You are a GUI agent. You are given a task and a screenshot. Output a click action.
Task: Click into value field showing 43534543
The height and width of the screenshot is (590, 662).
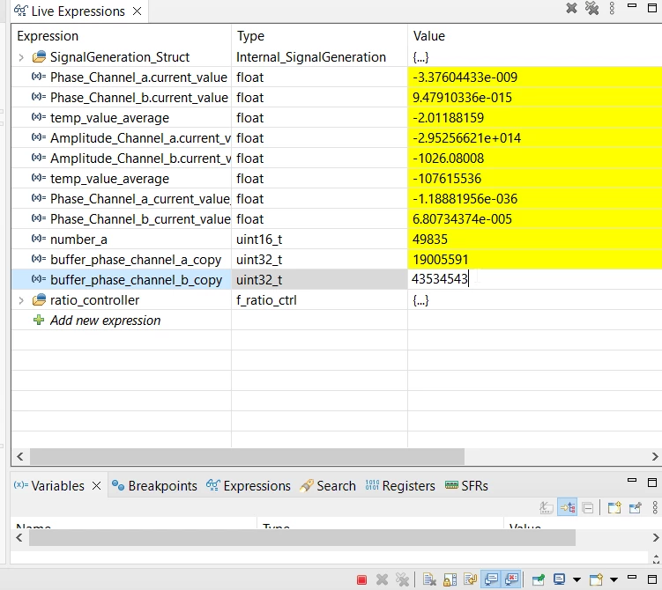pyautogui.click(x=534, y=279)
